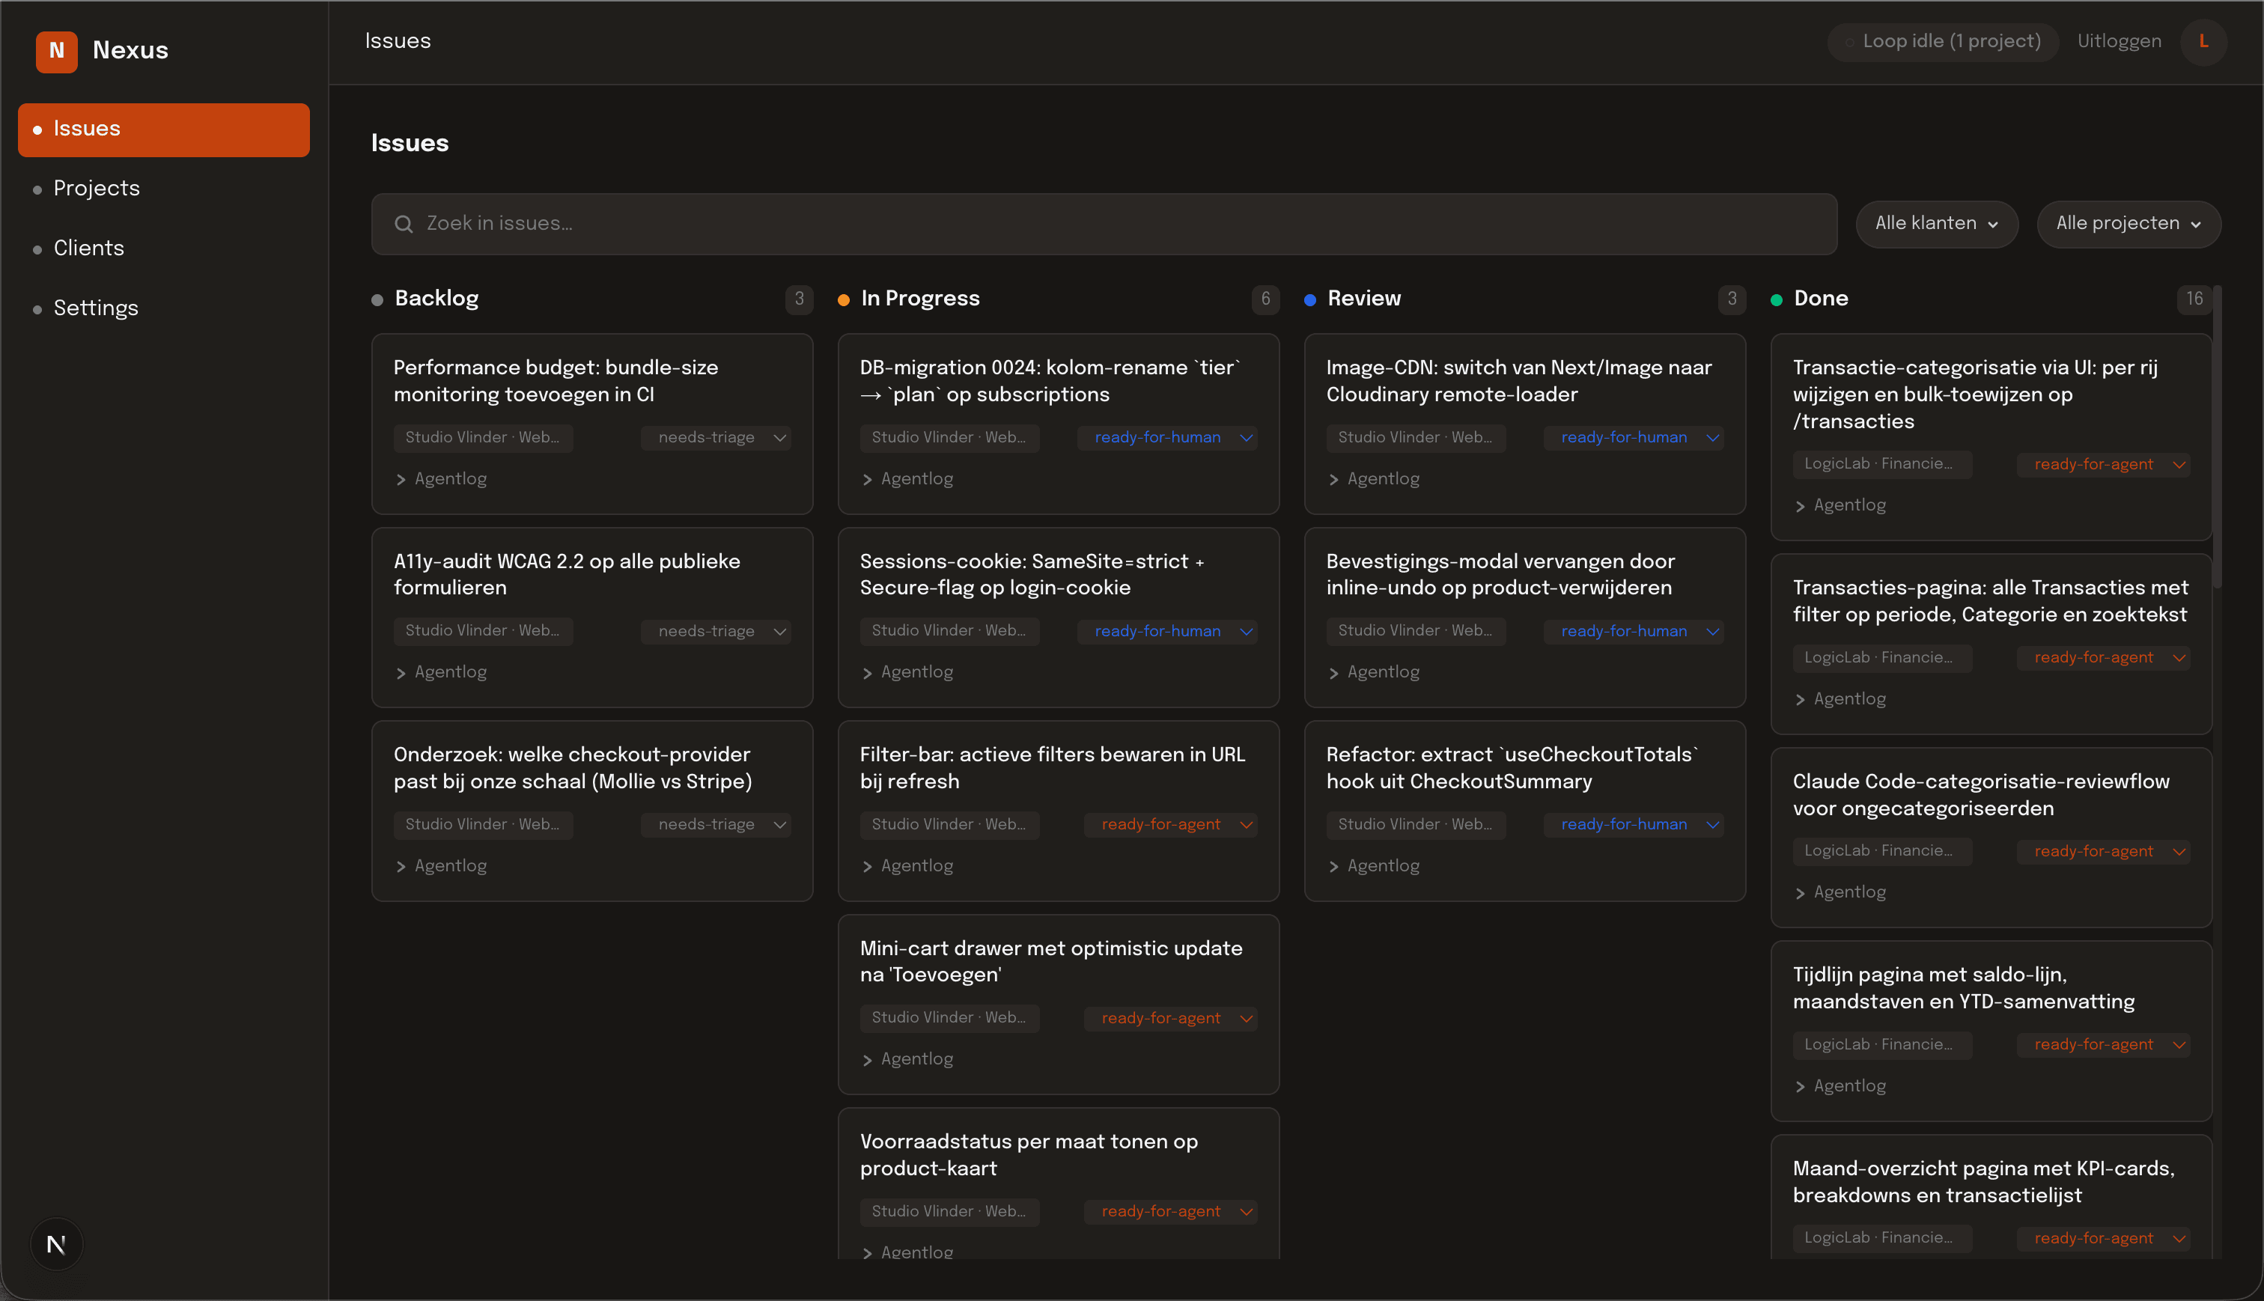2264x1301 pixels.
Task: Expand Agentlog on Performance budget card
Action: tap(442, 479)
